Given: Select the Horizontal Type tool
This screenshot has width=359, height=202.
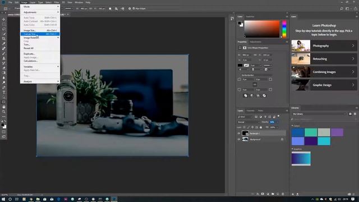Looking at the screenshot, I should tap(4, 92).
